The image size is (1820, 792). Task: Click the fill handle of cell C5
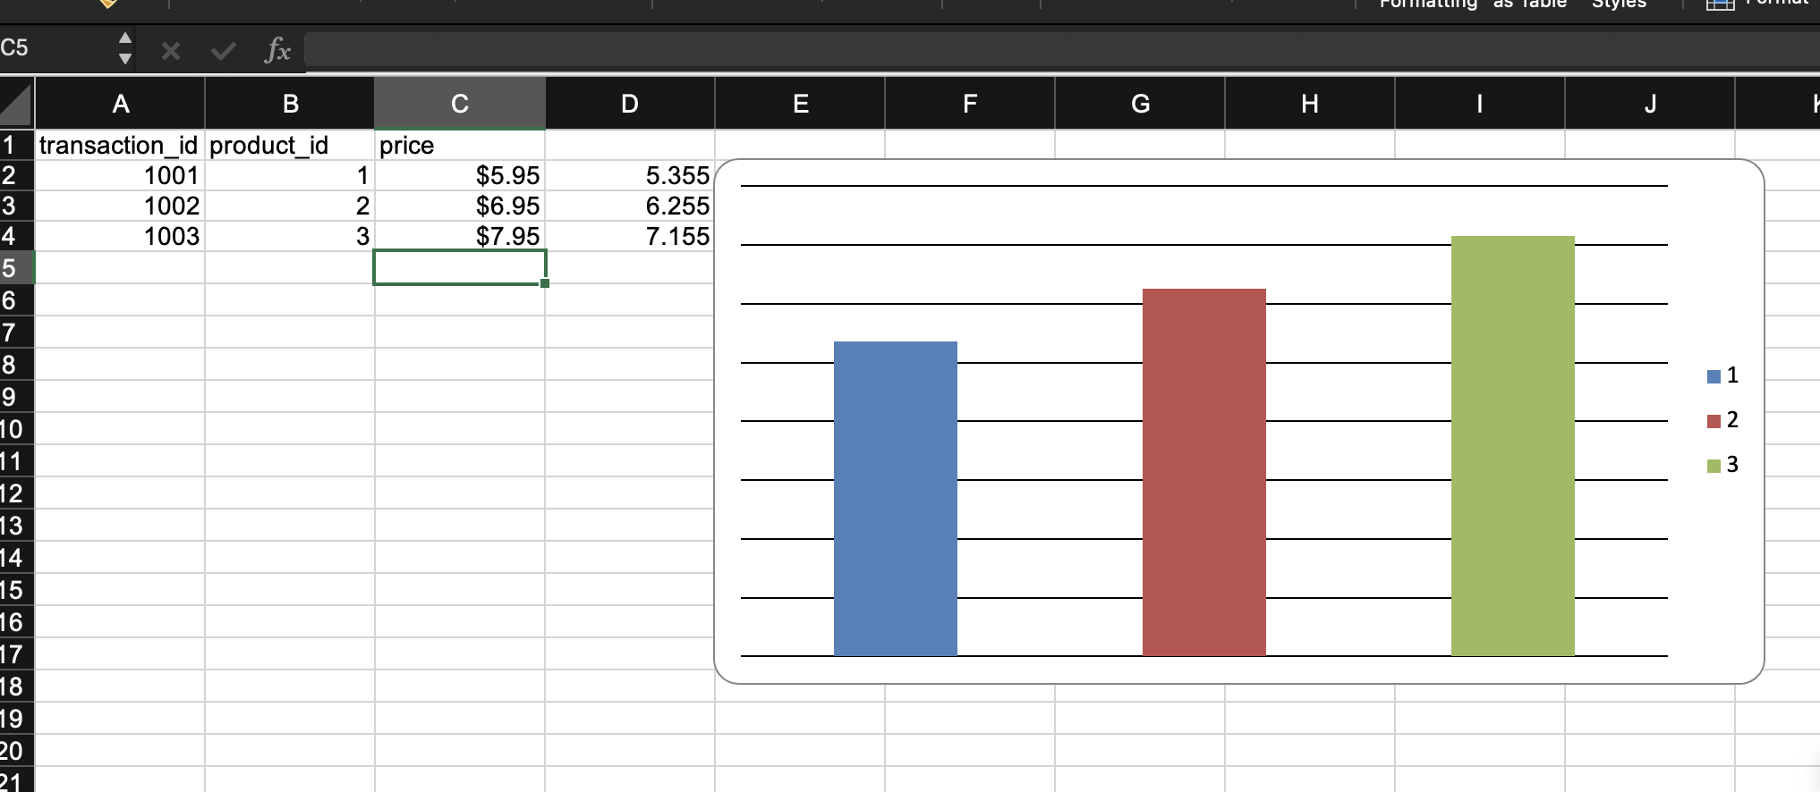click(x=545, y=283)
